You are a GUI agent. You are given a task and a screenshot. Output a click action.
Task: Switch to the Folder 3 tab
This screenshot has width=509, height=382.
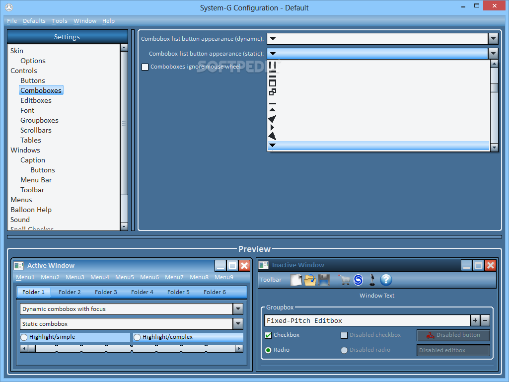106,292
